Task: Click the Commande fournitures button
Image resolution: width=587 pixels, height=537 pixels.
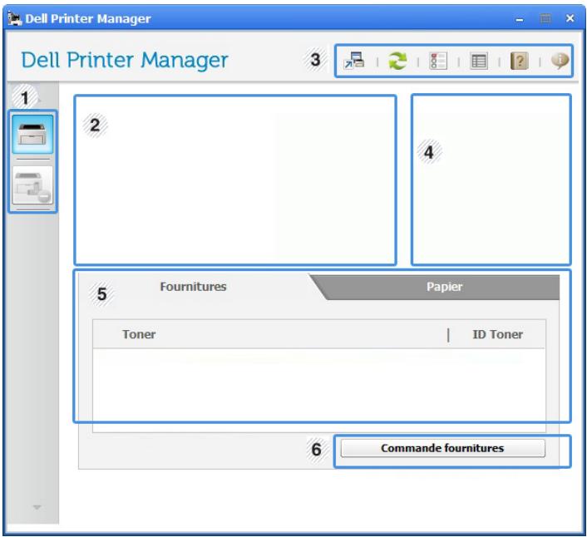Action: click(x=443, y=448)
